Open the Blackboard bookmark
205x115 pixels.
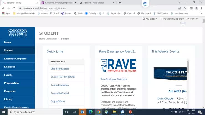[x=144, y=13]
